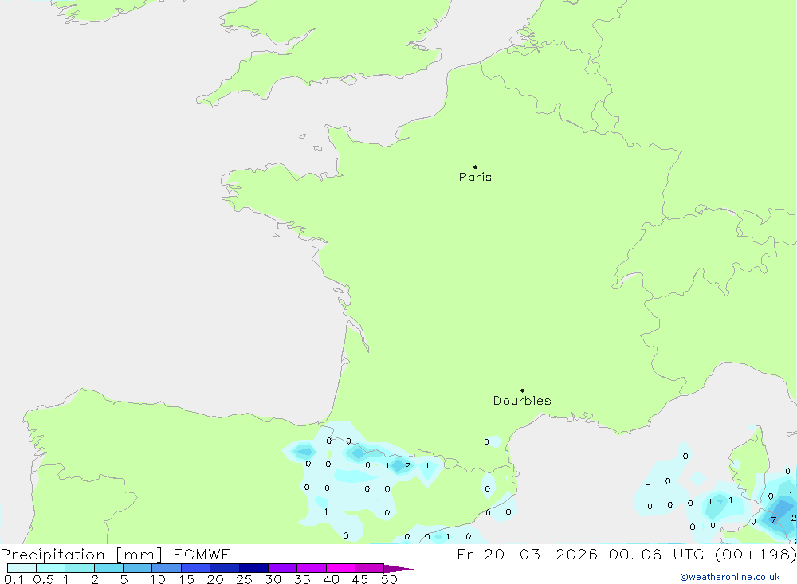Click the '00..06 UTC' time range text
The image size is (797, 584).
click(656, 554)
